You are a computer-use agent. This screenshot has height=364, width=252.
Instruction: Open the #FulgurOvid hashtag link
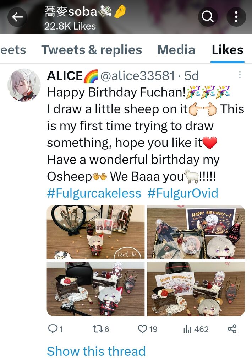pyautogui.click(x=183, y=193)
